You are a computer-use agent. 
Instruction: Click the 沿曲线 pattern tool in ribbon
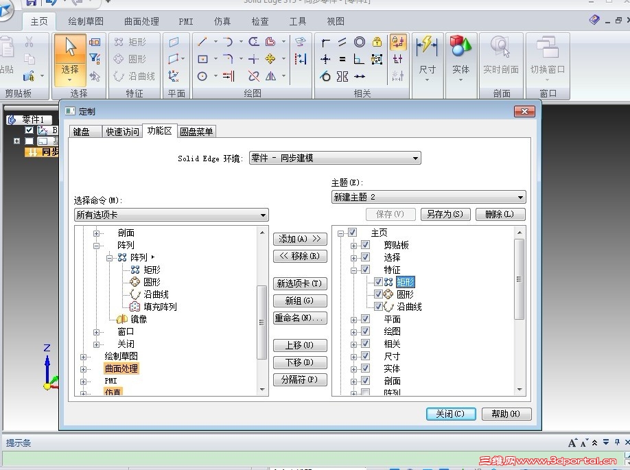135,76
